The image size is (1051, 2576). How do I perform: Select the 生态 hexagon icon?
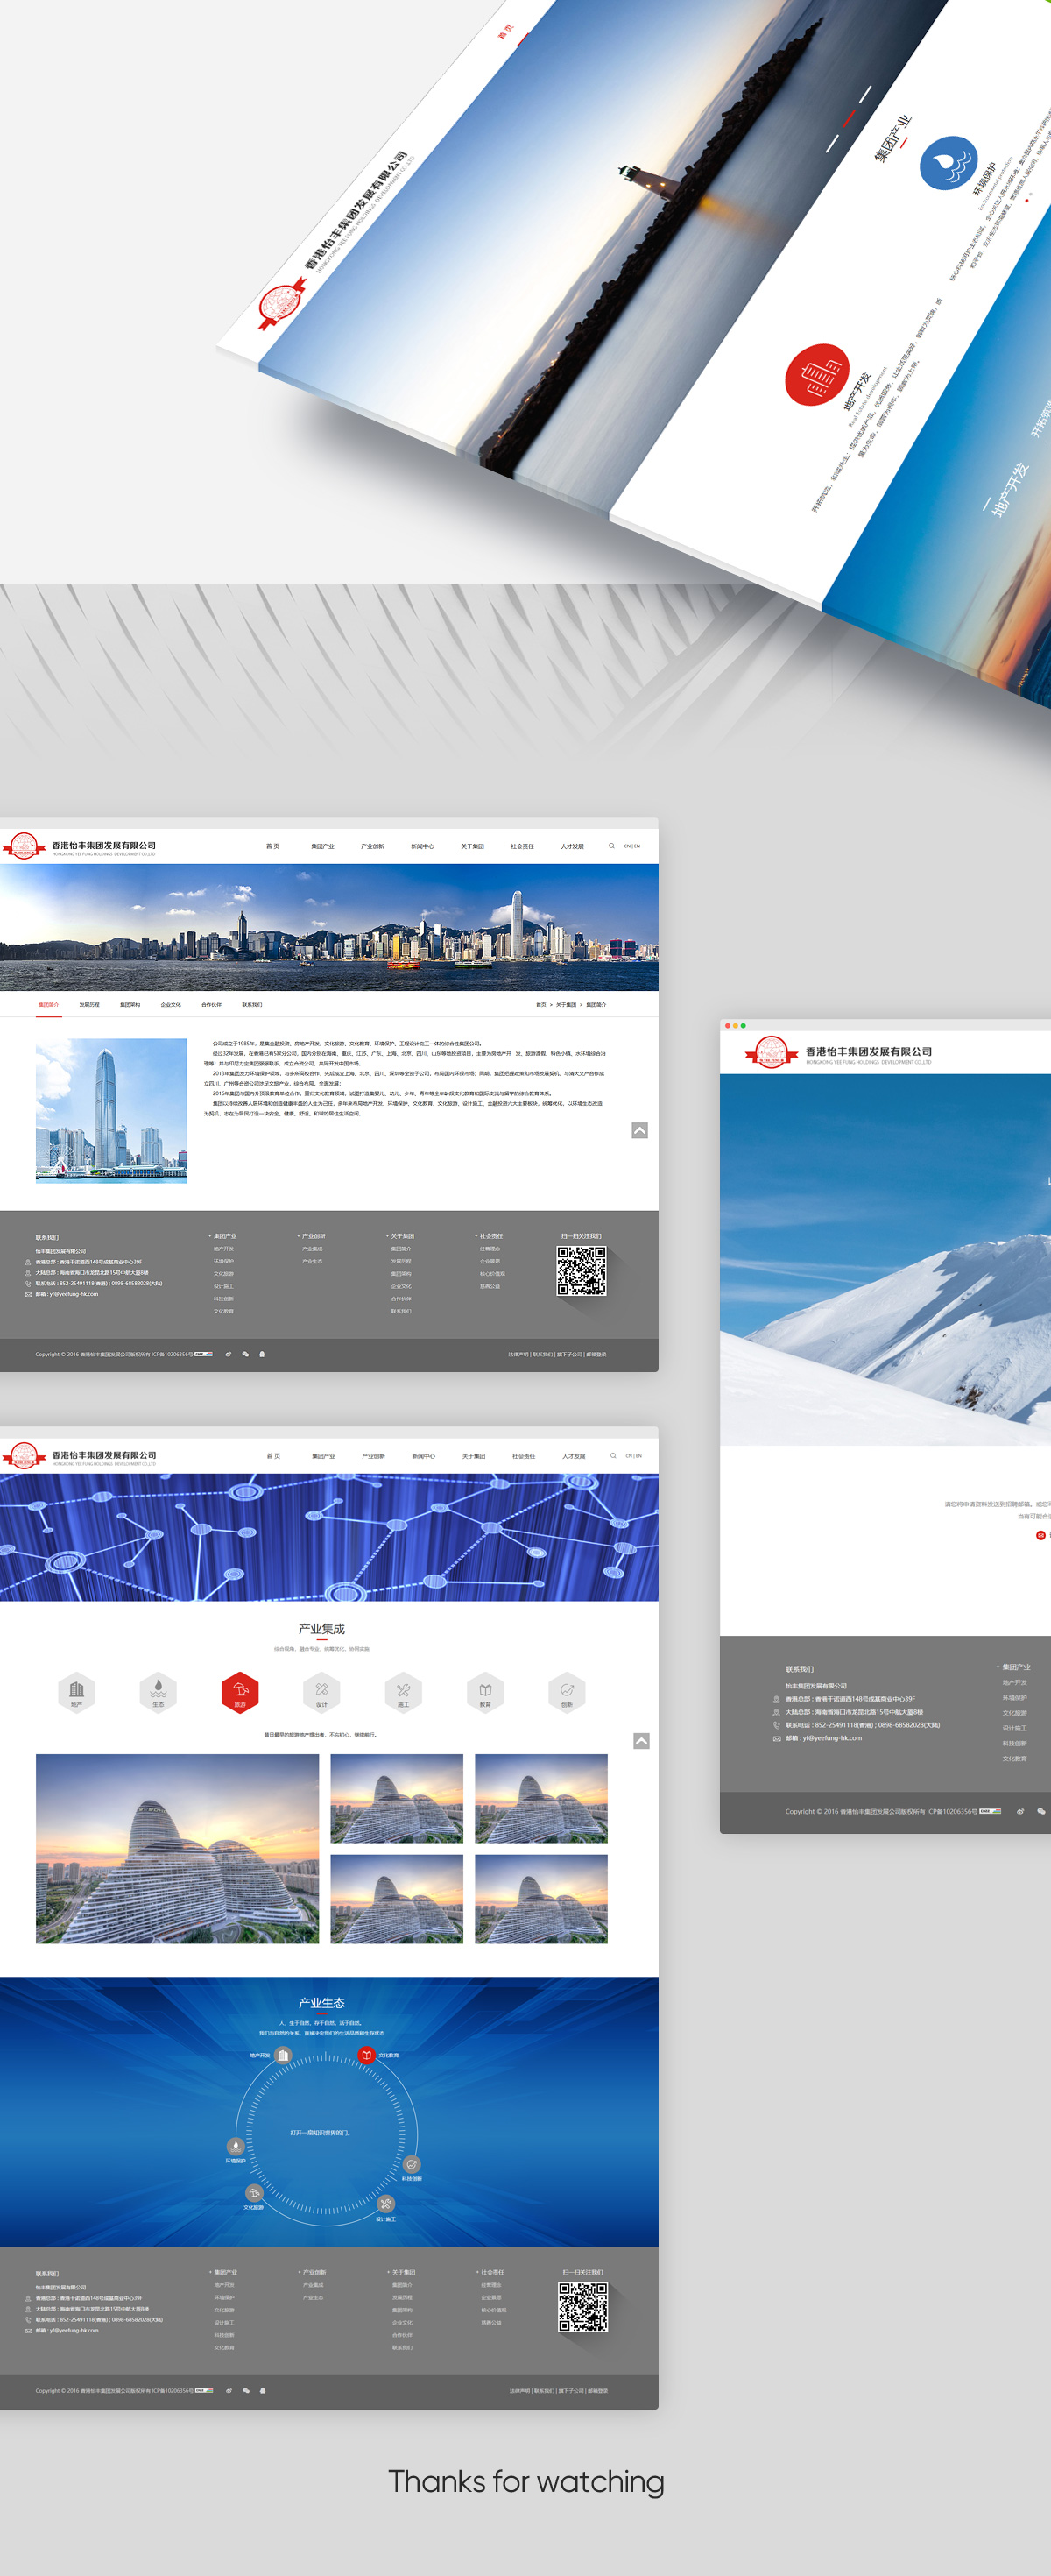coord(158,1692)
